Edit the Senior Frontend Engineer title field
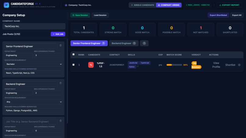 click(x=31, y=46)
